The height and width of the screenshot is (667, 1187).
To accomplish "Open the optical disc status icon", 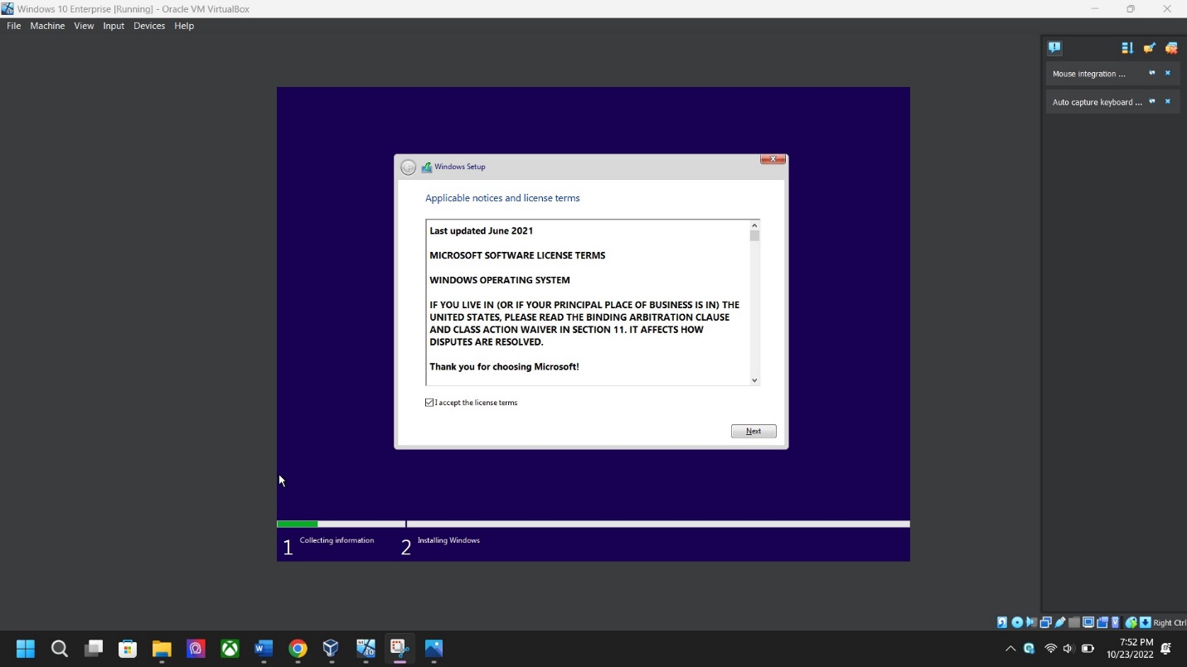I will click(1017, 623).
